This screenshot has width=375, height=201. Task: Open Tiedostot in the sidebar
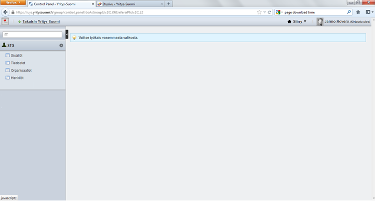18,63
